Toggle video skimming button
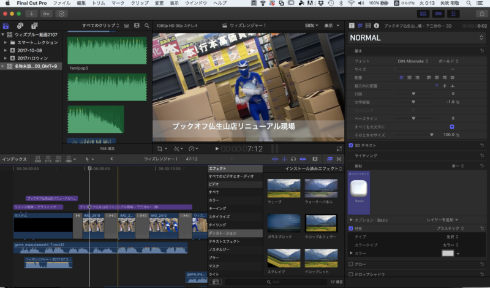The image size is (490, 288). 274,159
